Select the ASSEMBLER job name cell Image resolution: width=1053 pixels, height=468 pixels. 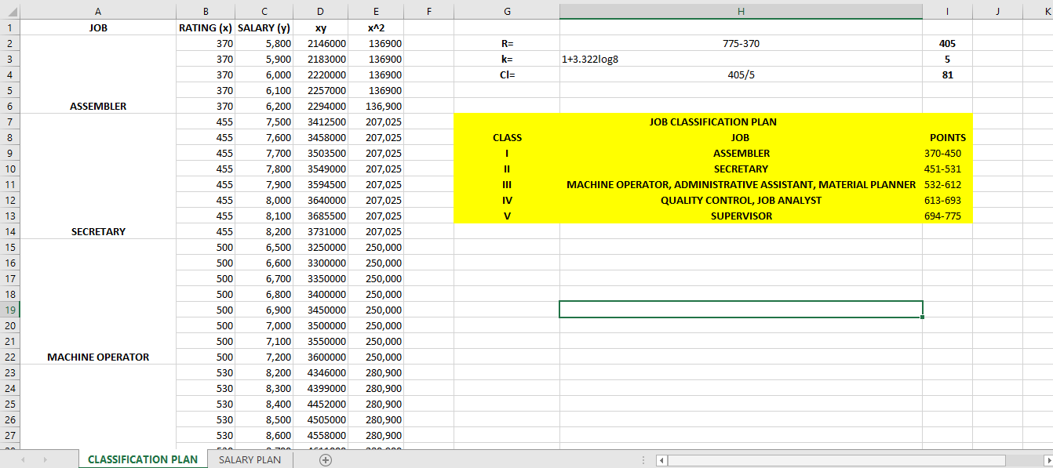[x=741, y=153]
